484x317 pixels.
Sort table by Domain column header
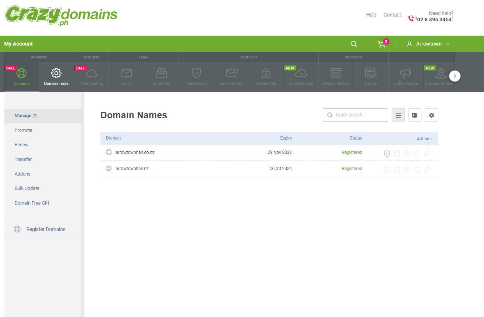[113, 138]
